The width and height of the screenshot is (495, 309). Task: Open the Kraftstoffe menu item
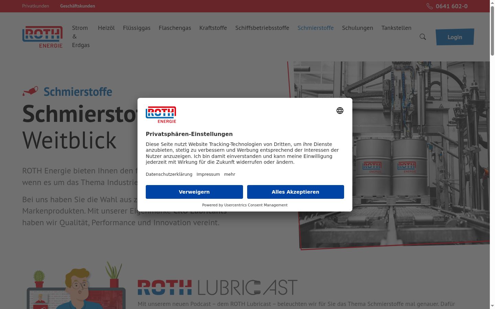[x=213, y=28]
